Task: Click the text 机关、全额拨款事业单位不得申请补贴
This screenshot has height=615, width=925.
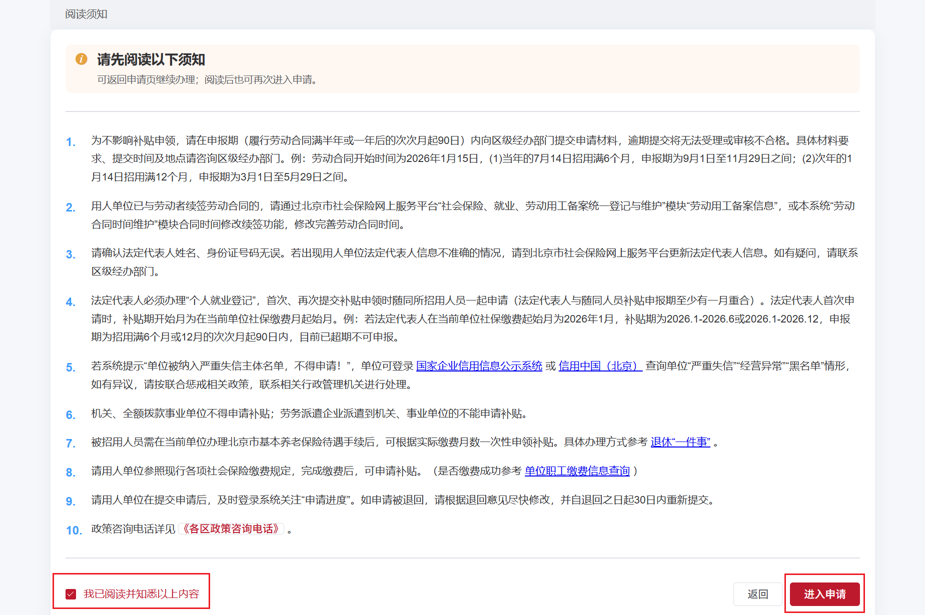Action: pos(181,413)
